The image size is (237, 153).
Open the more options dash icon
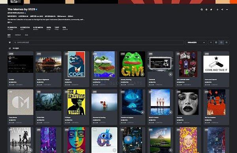(x=227, y=9)
